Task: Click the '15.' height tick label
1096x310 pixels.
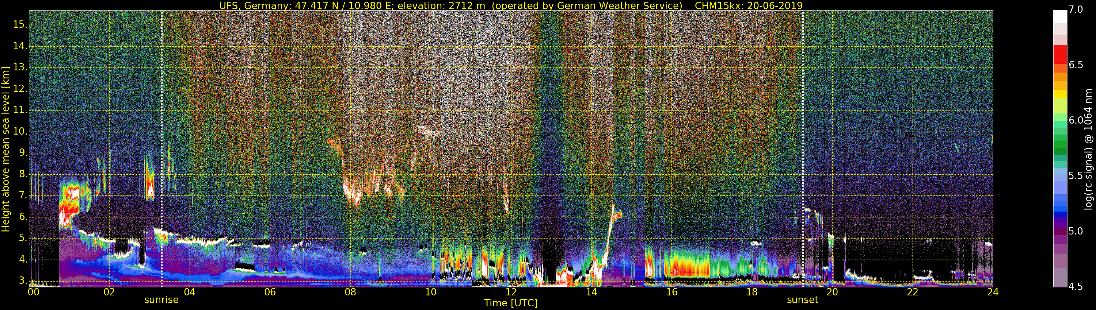Action: click(x=20, y=25)
